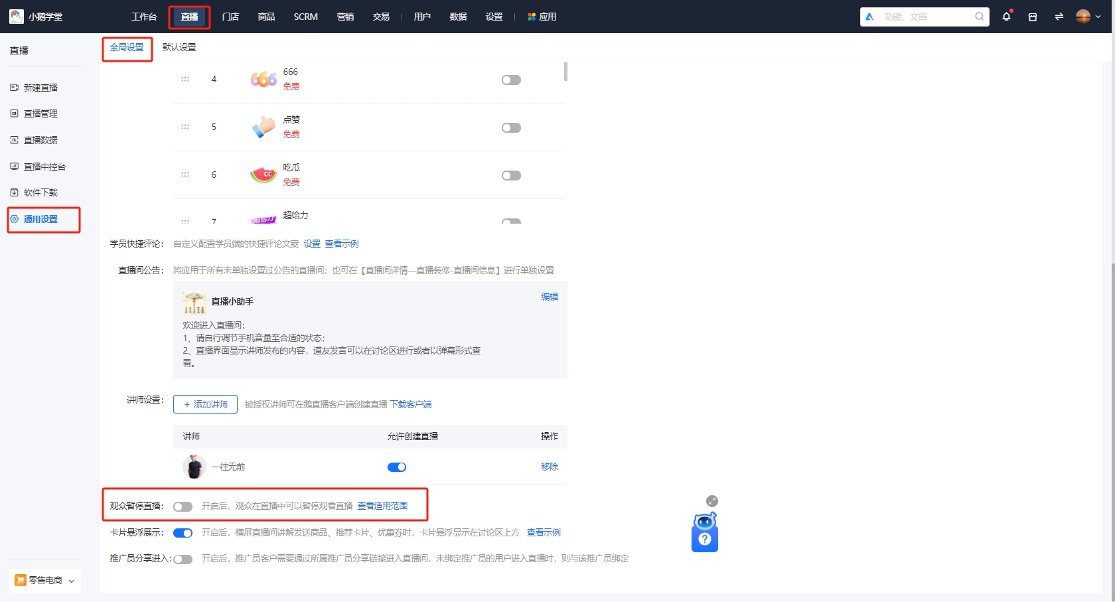Click the search magnifier icon
The height and width of the screenshot is (602, 1115).
coord(979,17)
